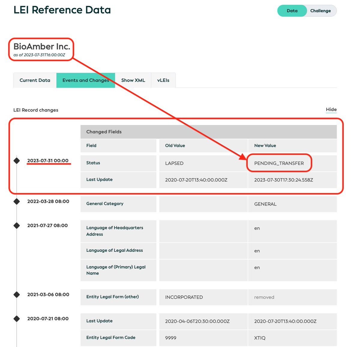Click the New Value column header
The height and width of the screenshot is (347, 360).
click(292, 145)
